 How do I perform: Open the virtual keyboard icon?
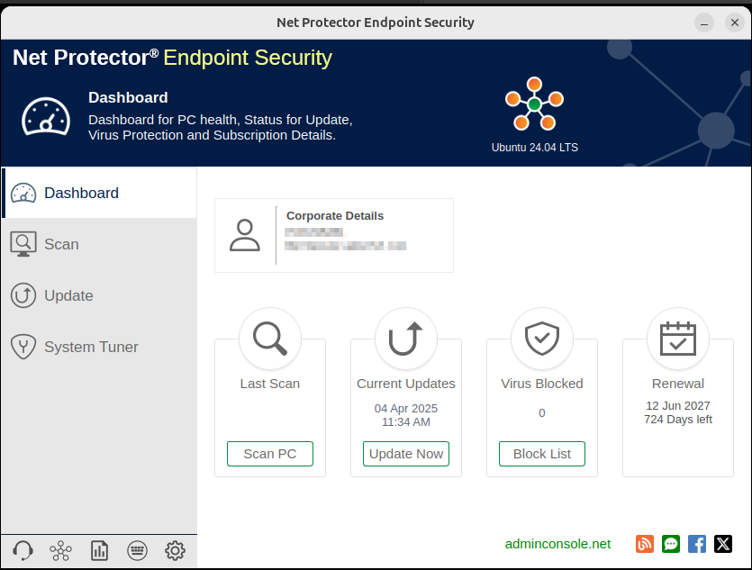pyautogui.click(x=137, y=550)
